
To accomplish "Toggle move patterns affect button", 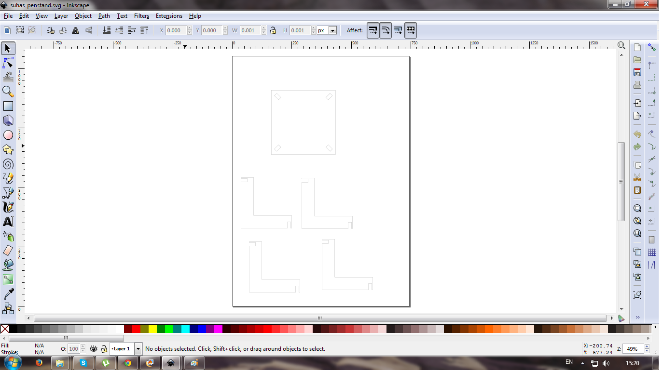I will [x=411, y=30].
